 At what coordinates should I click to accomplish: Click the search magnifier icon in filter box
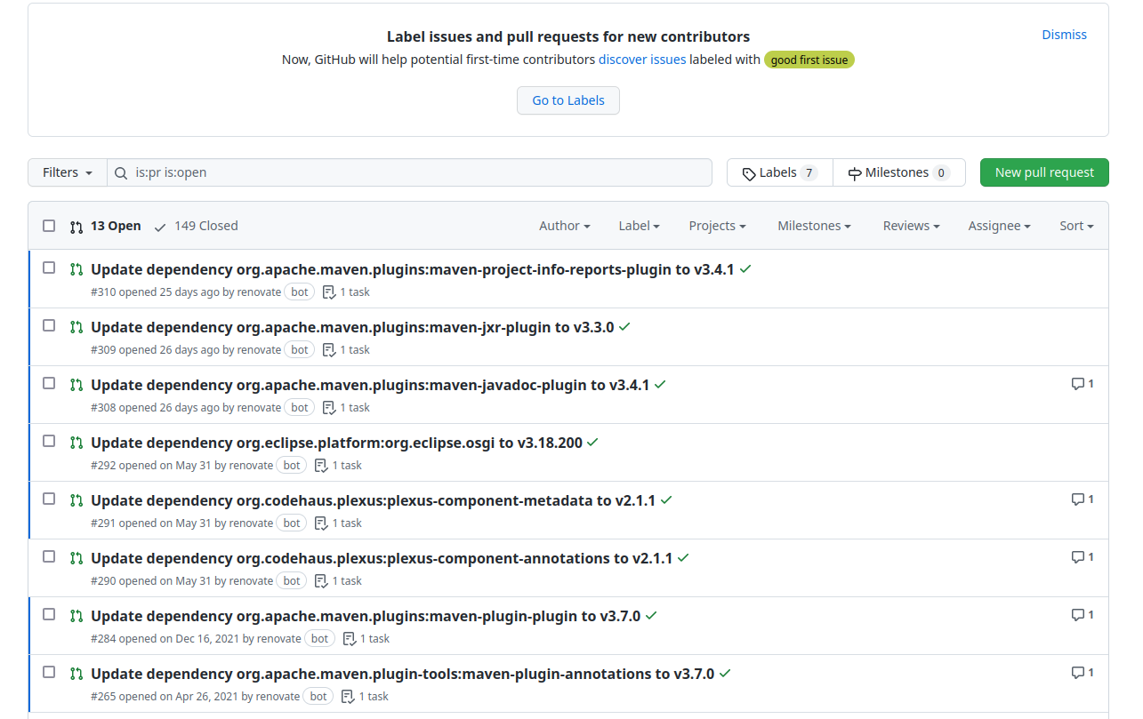click(121, 172)
